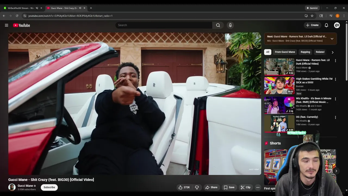
Task: Subscribe to Gucci Mane channel
Action: click(49, 187)
